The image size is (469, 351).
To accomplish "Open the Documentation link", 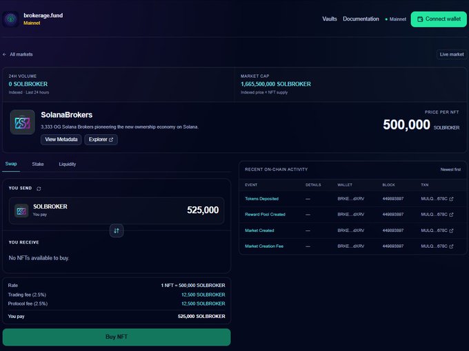I will [x=361, y=19].
